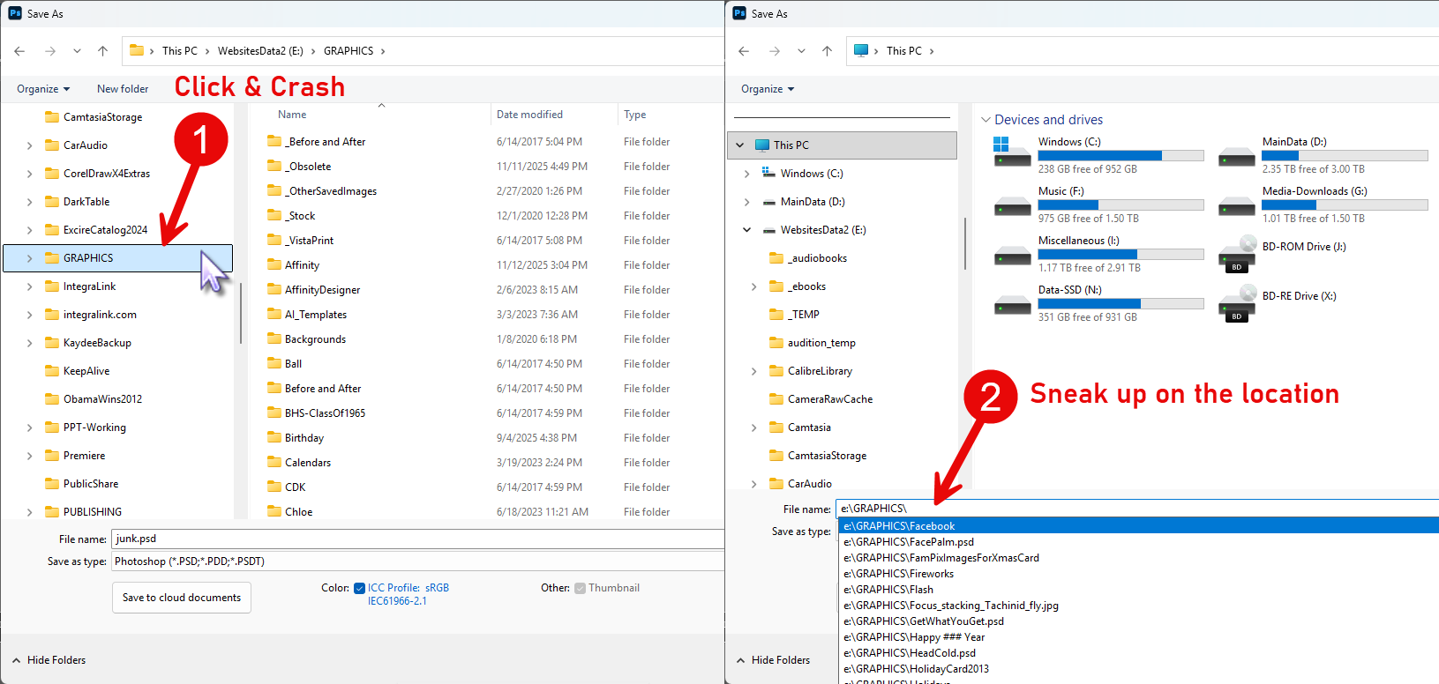
Task: Open the AffinityDesigner folder icon
Action: (x=274, y=290)
